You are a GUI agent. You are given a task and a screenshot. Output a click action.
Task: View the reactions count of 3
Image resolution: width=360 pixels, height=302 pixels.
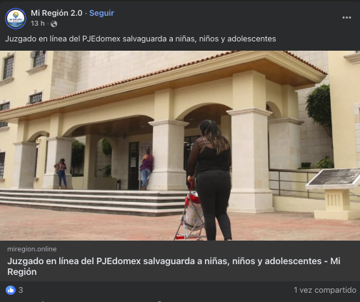click(x=21, y=290)
